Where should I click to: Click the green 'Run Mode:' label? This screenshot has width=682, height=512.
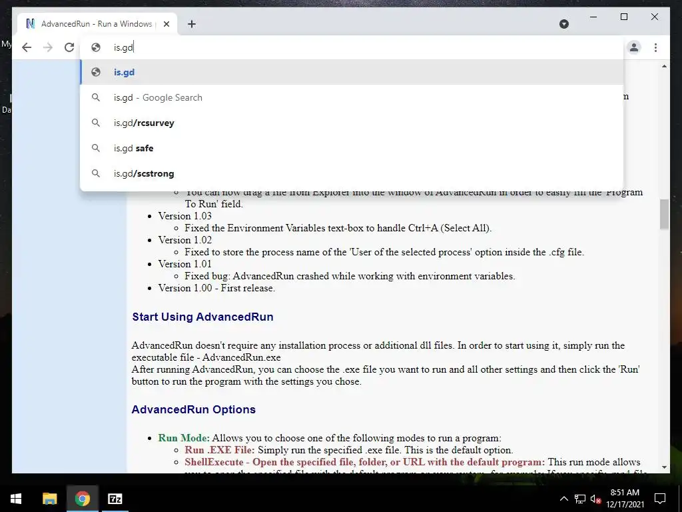click(x=184, y=438)
